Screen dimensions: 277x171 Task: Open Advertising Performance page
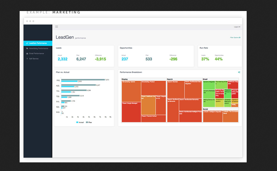point(38,48)
